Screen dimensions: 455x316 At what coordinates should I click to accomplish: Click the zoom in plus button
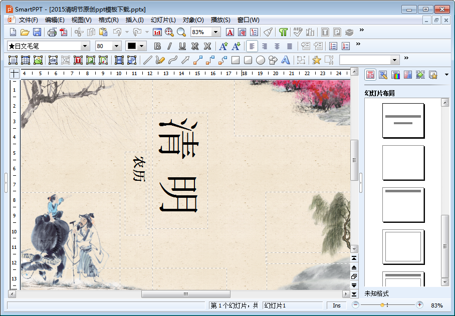click(x=419, y=304)
